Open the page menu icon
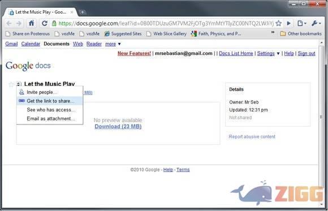This screenshot has height=211, width=328. click(302, 23)
